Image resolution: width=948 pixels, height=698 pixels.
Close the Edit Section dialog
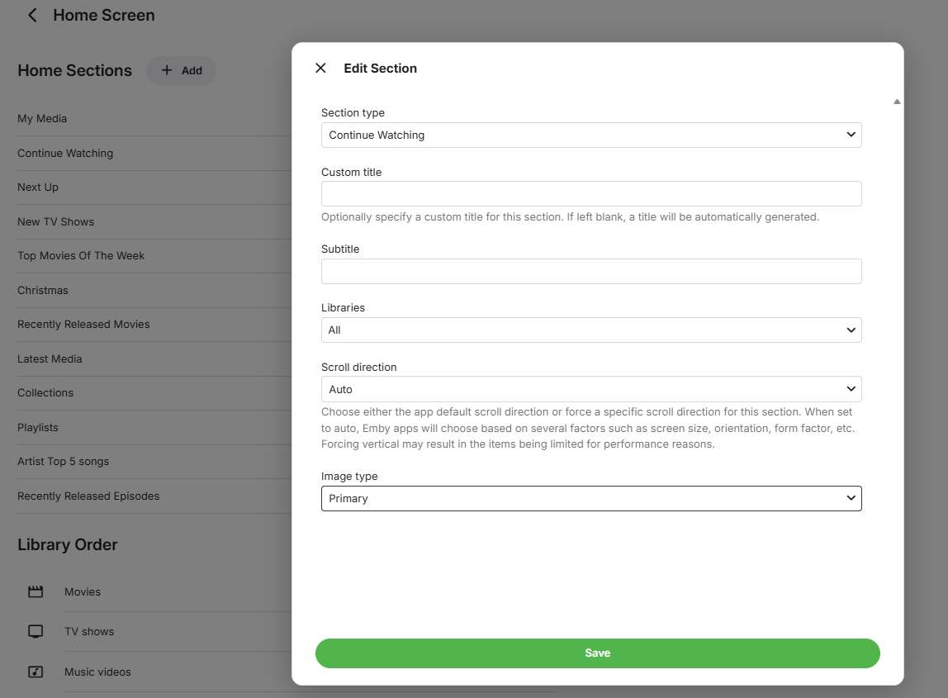tap(321, 68)
